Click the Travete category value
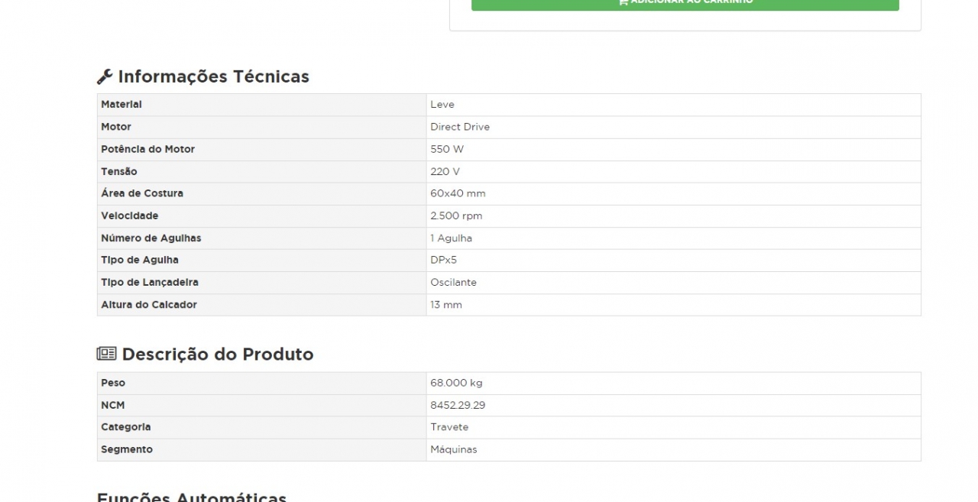Image resolution: width=978 pixels, height=502 pixels. pos(449,427)
